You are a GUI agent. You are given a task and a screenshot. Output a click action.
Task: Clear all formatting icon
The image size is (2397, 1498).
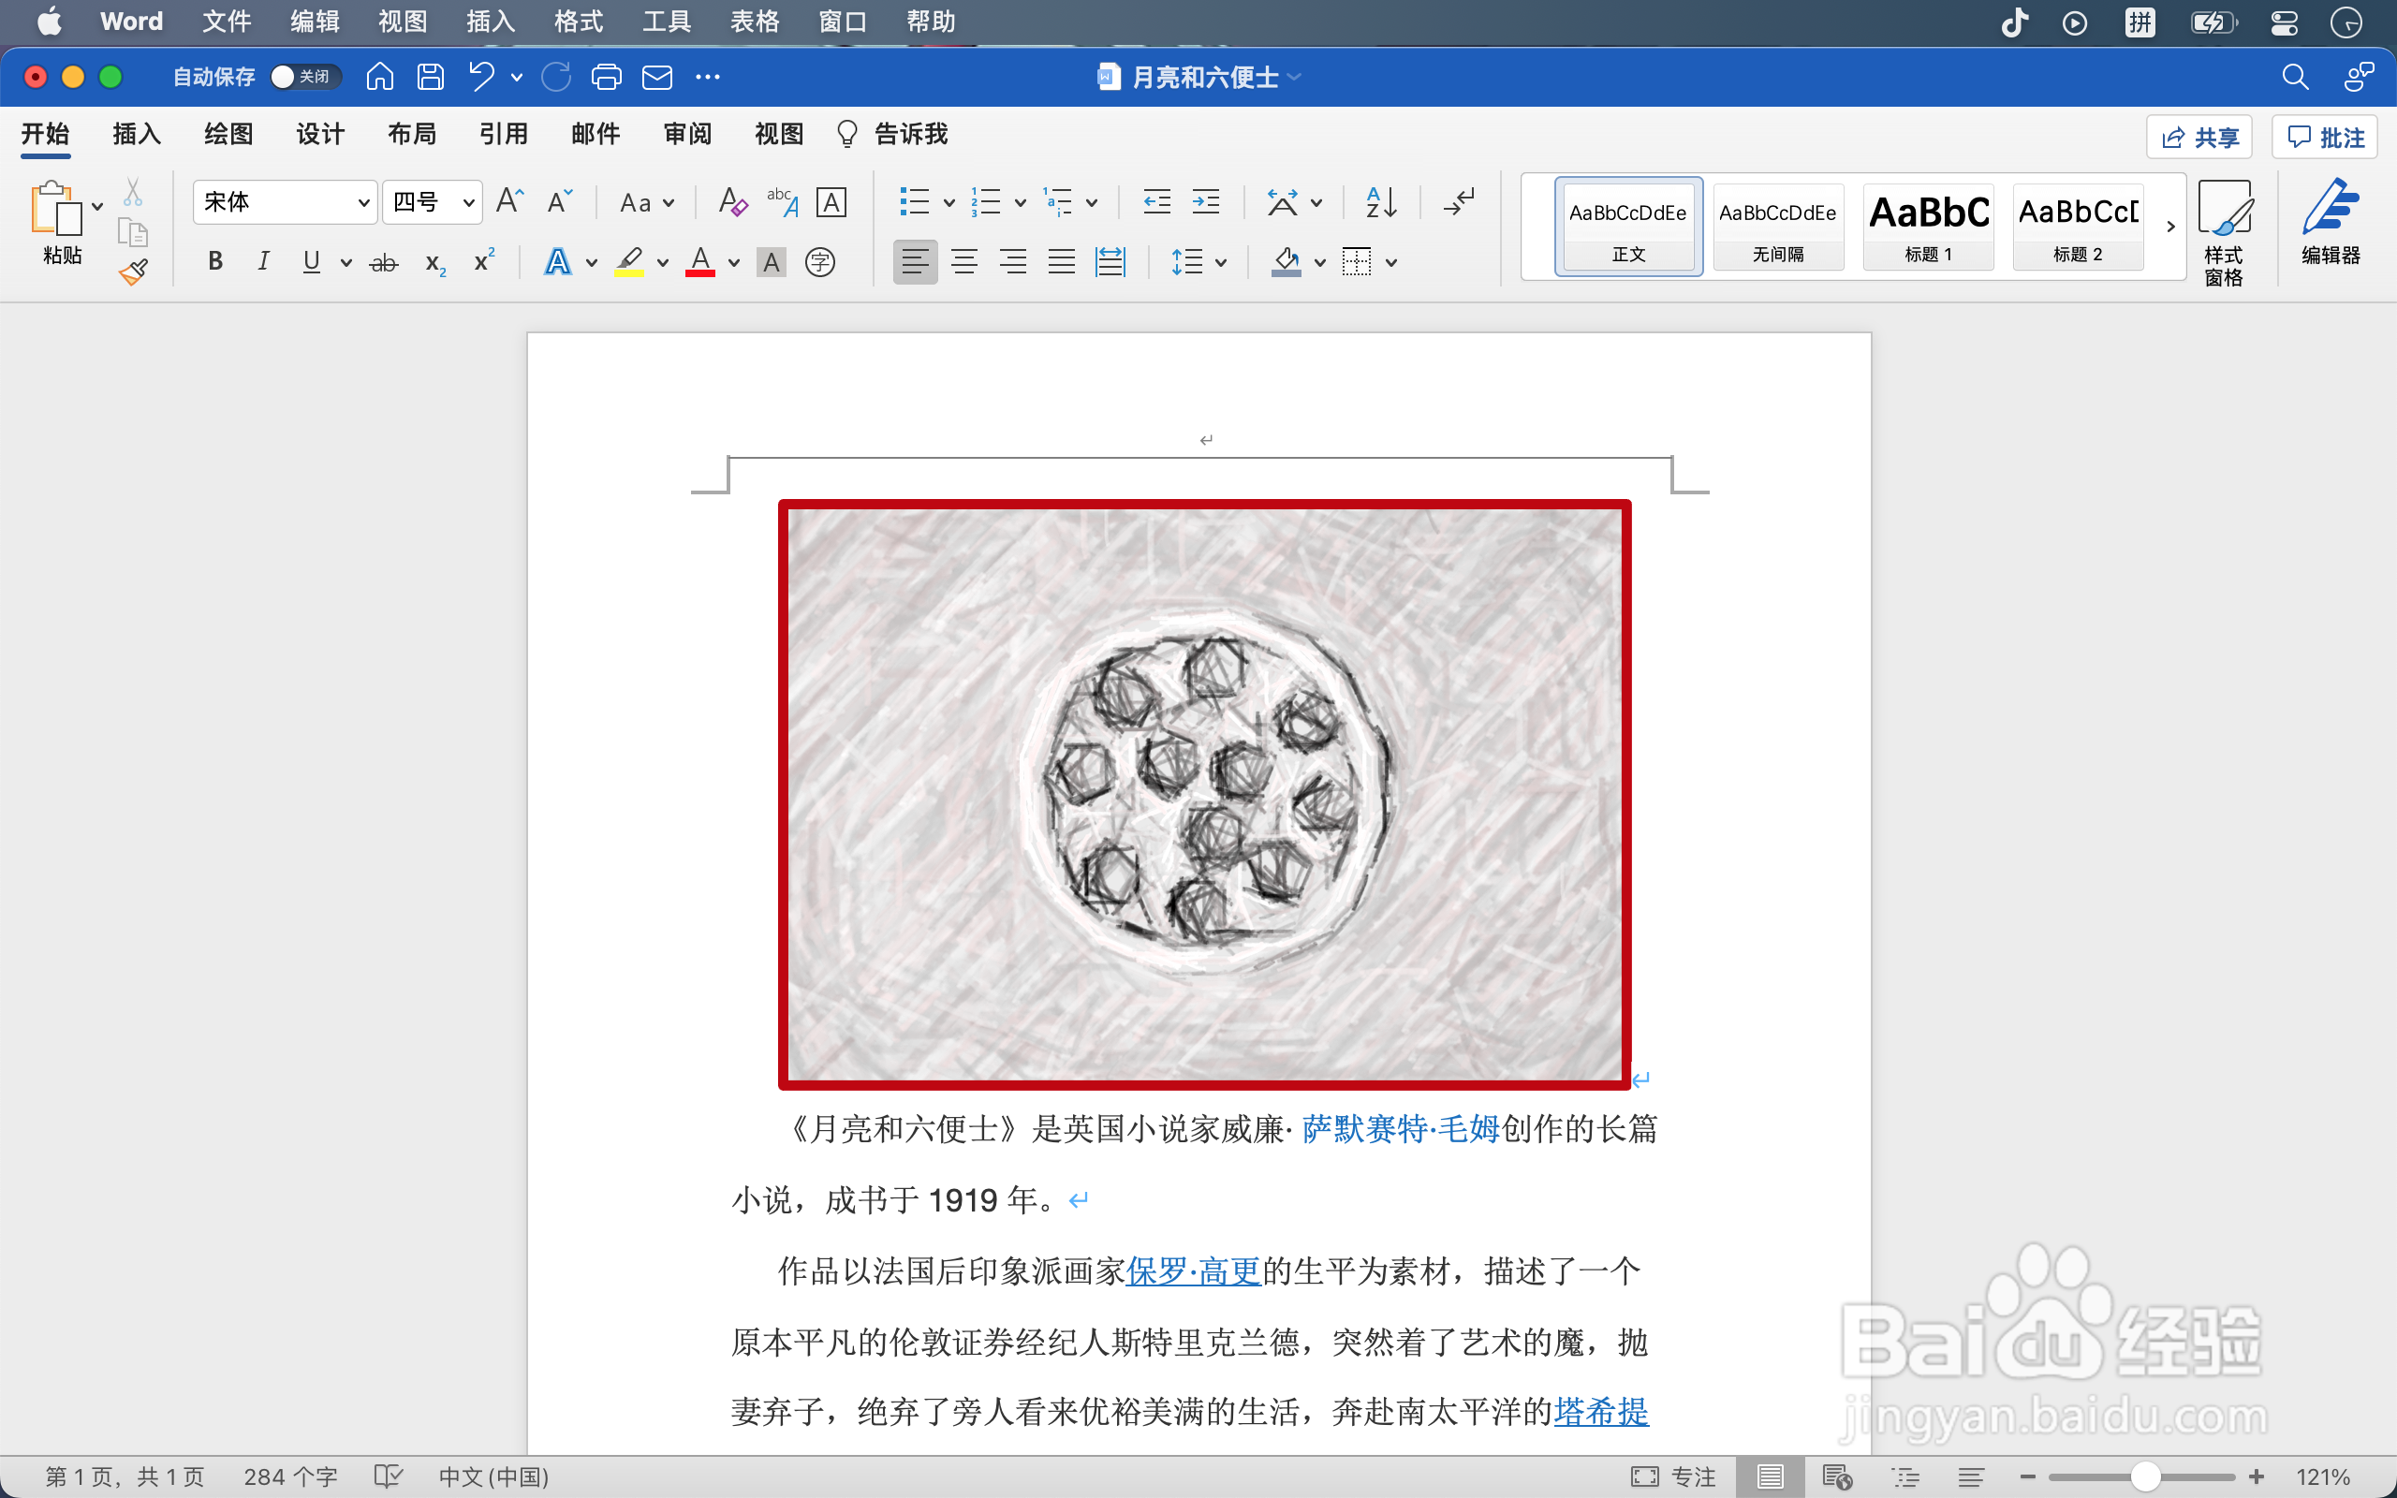(x=732, y=202)
